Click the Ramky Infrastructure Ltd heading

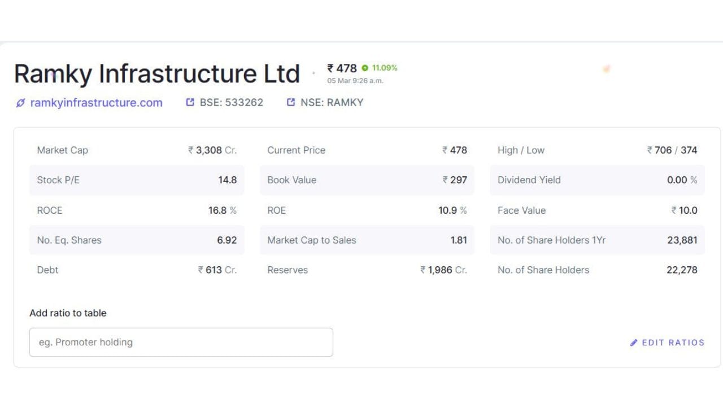pyautogui.click(x=156, y=74)
